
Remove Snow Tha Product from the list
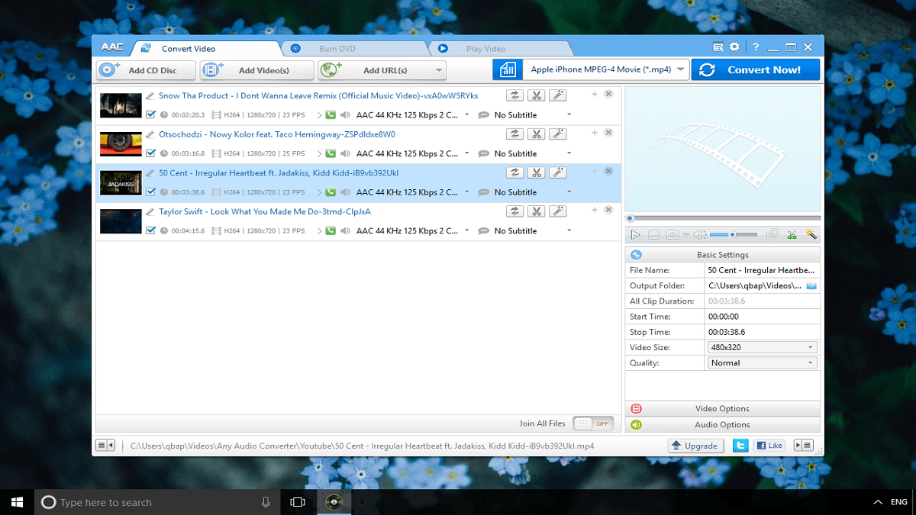[x=608, y=94]
